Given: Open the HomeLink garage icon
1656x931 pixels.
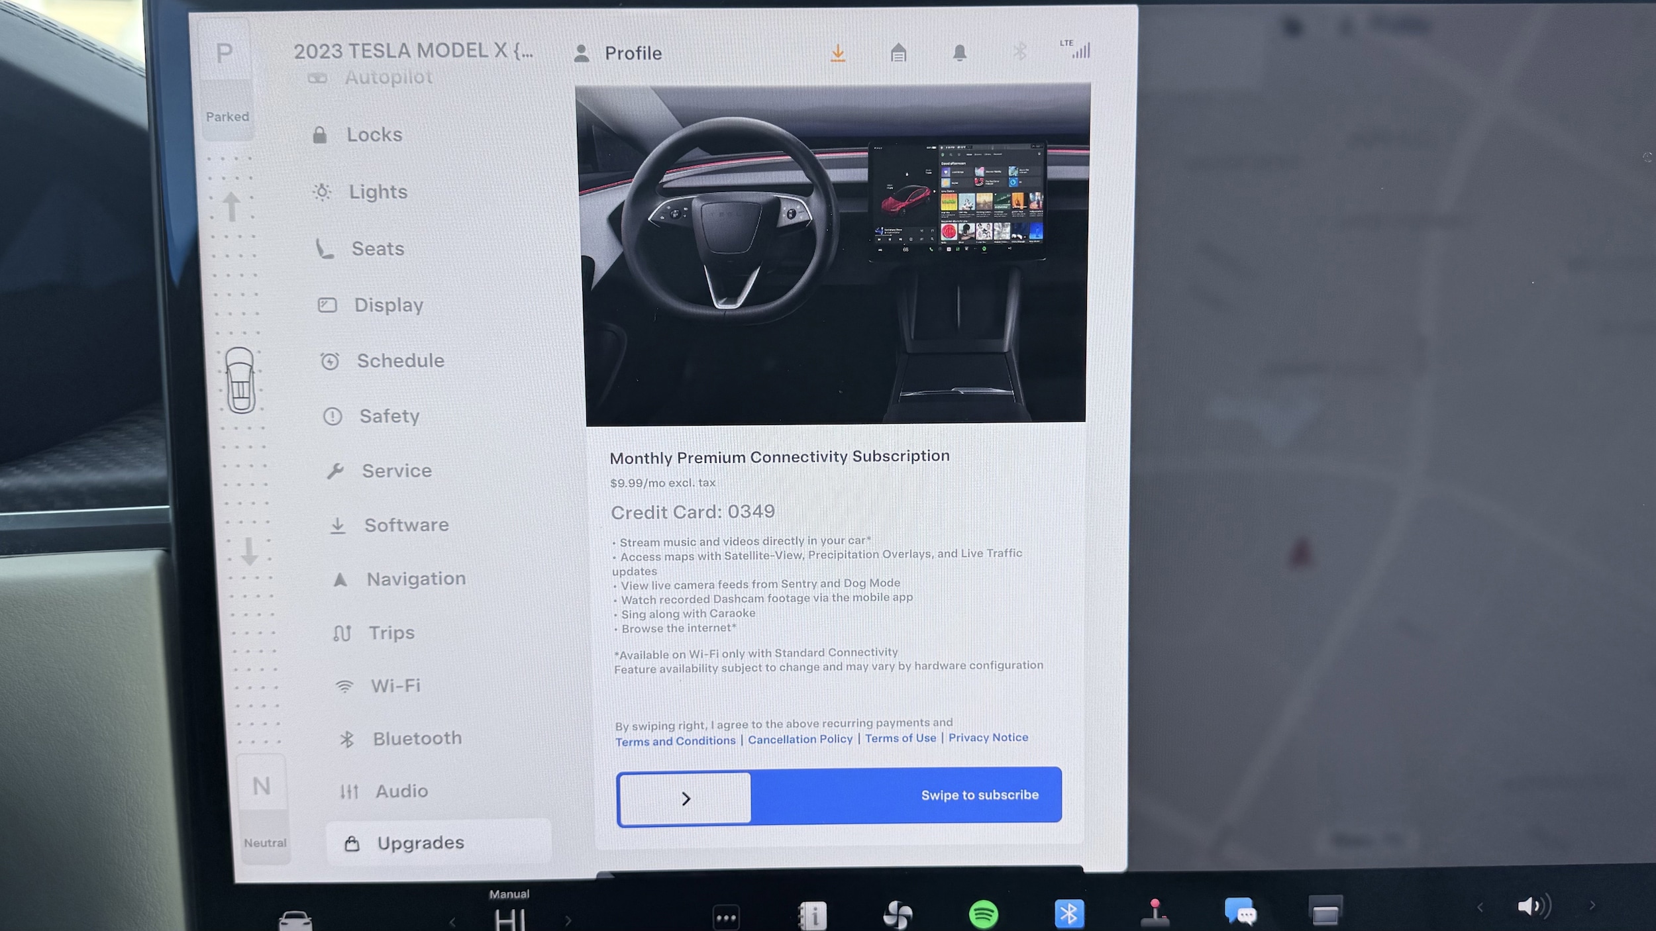Looking at the screenshot, I should pos(898,52).
